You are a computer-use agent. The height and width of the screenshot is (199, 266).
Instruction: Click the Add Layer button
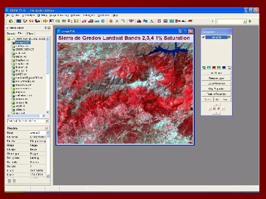click(x=216, y=73)
